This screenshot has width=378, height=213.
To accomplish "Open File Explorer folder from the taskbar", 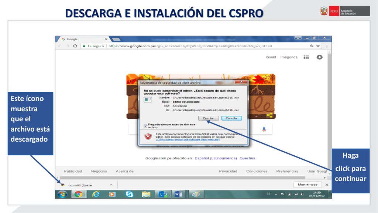I will [146, 194].
